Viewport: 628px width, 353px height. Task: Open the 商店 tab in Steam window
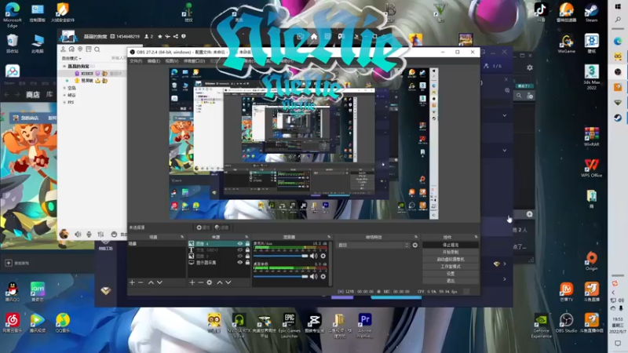[33, 95]
